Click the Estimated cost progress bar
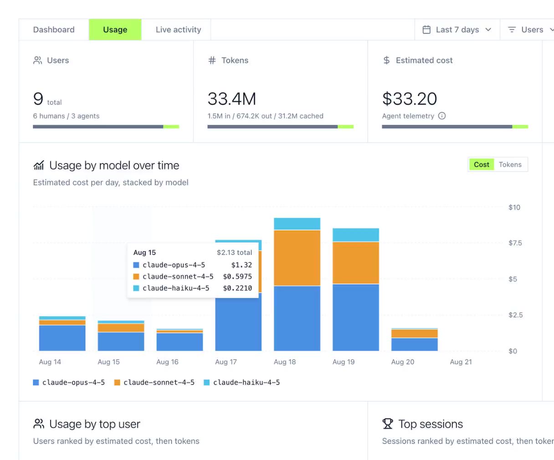This screenshot has height=460, width=554. pos(455,127)
